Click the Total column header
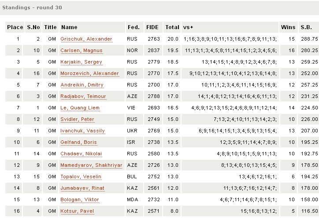The image size is (319, 218). click(x=172, y=27)
